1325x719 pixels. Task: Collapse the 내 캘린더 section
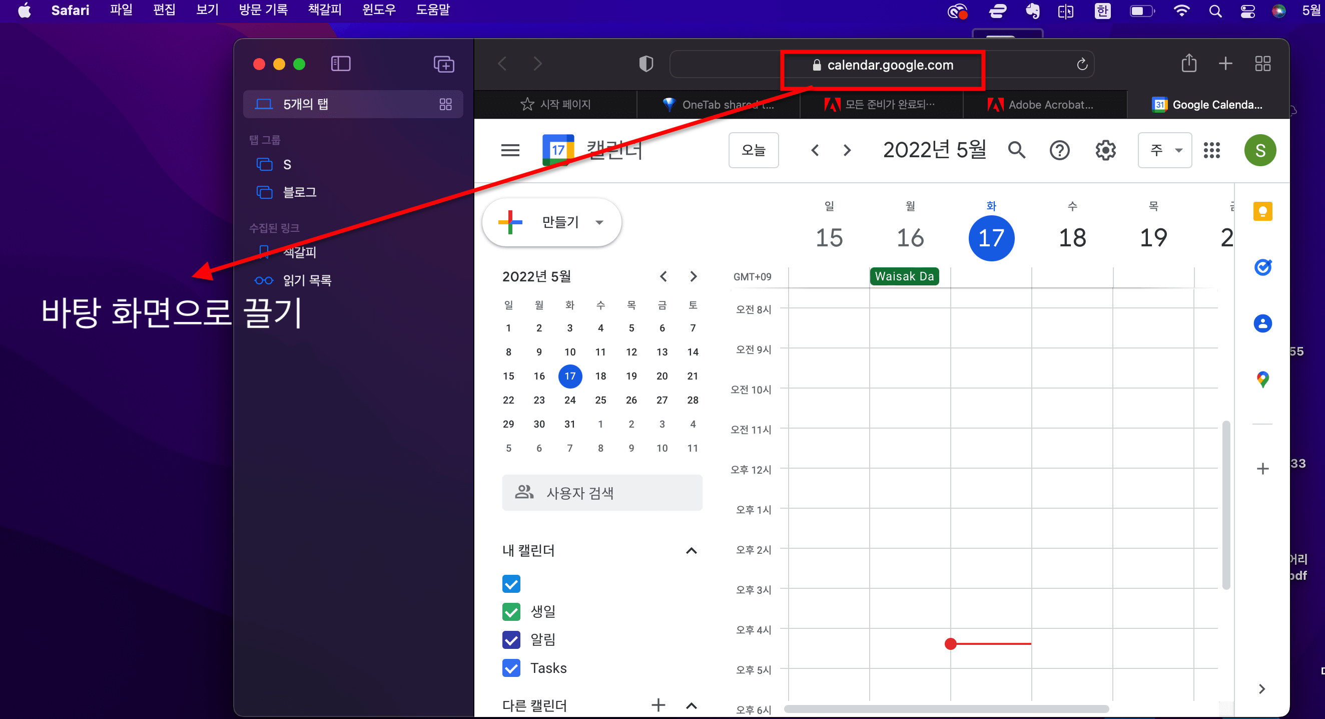pyautogui.click(x=692, y=550)
